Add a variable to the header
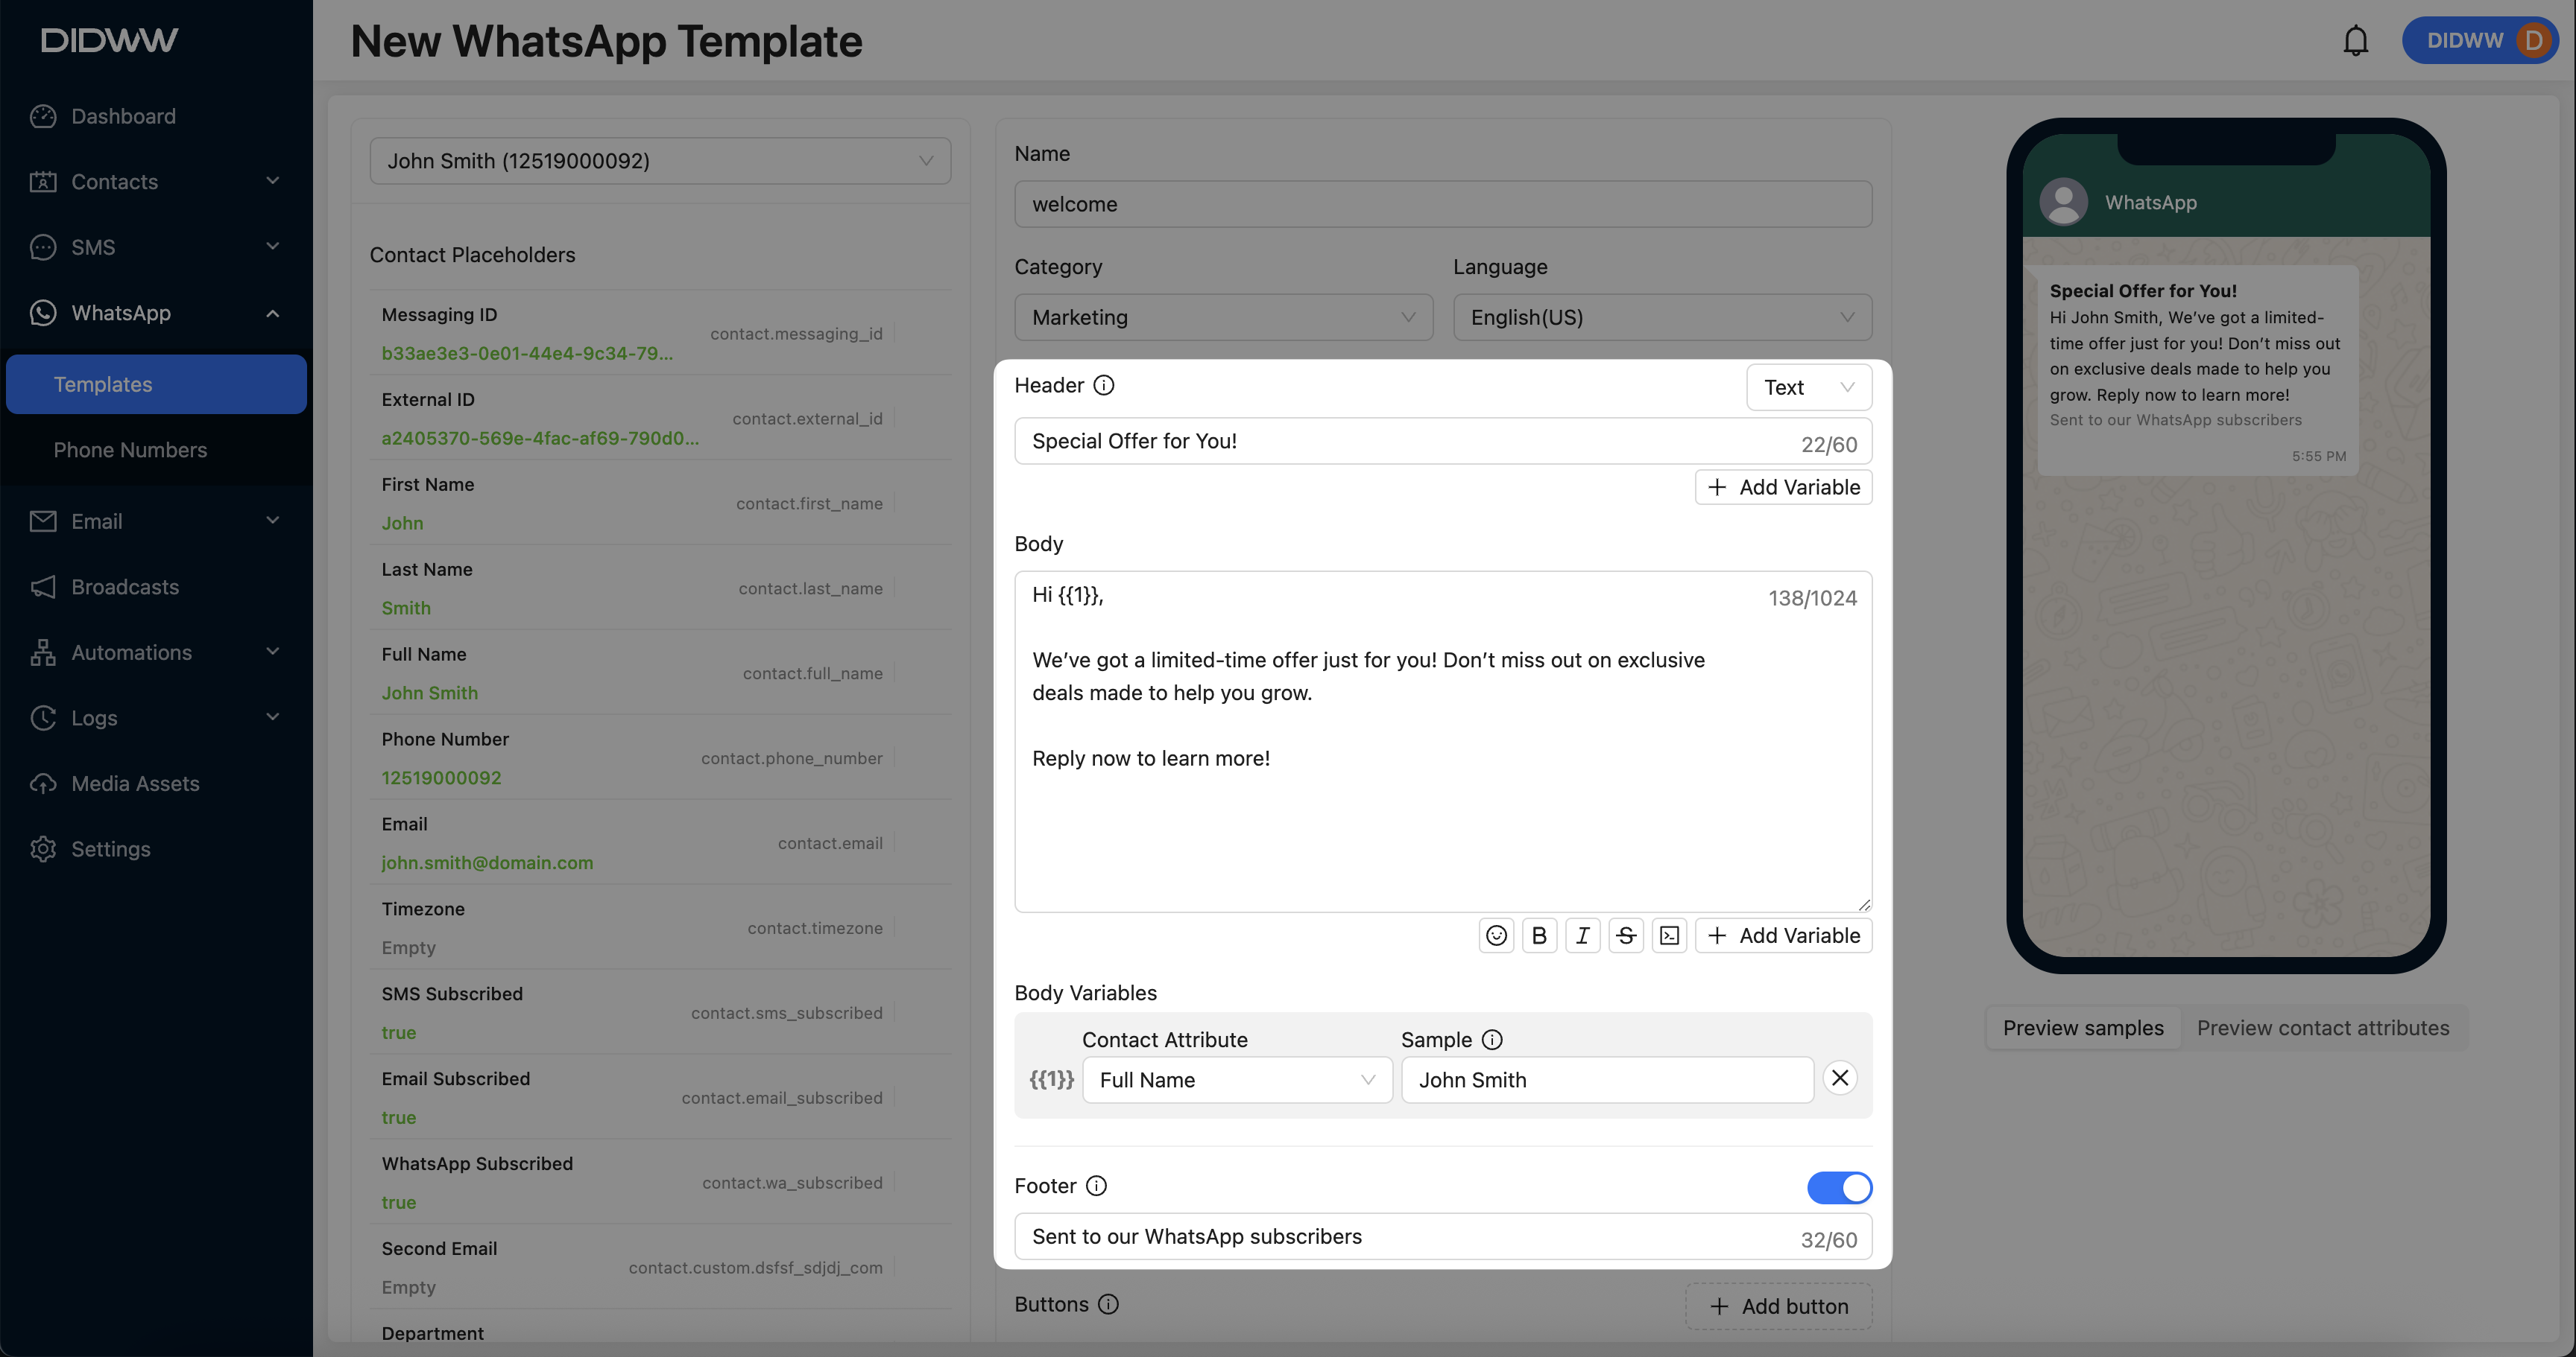Image resolution: width=2576 pixels, height=1357 pixels. 1783,486
